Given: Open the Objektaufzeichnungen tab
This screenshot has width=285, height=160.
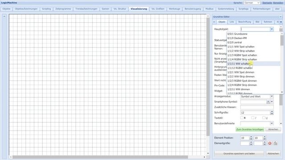Looking at the screenshot, I should click(26, 9).
